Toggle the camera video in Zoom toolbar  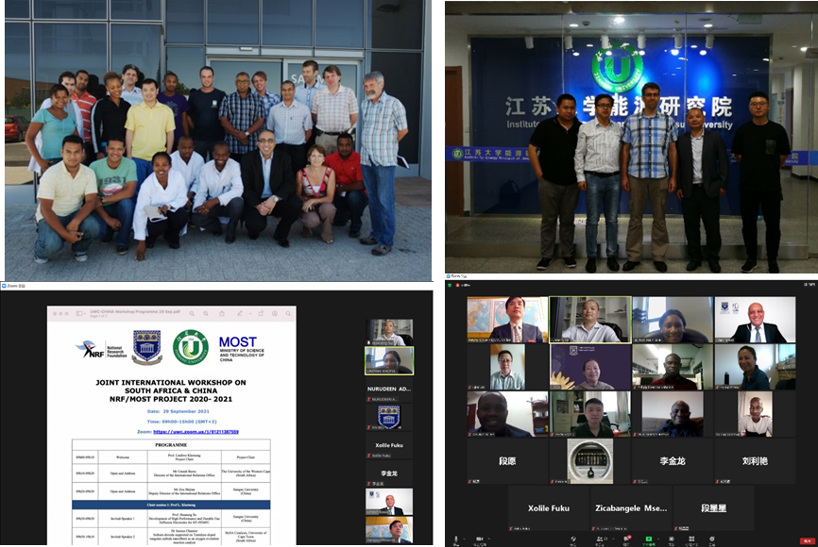pos(478,539)
